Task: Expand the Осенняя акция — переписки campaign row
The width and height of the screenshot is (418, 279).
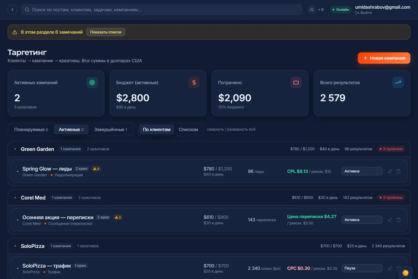Action: pyautogui.click(x=18, y=220)
